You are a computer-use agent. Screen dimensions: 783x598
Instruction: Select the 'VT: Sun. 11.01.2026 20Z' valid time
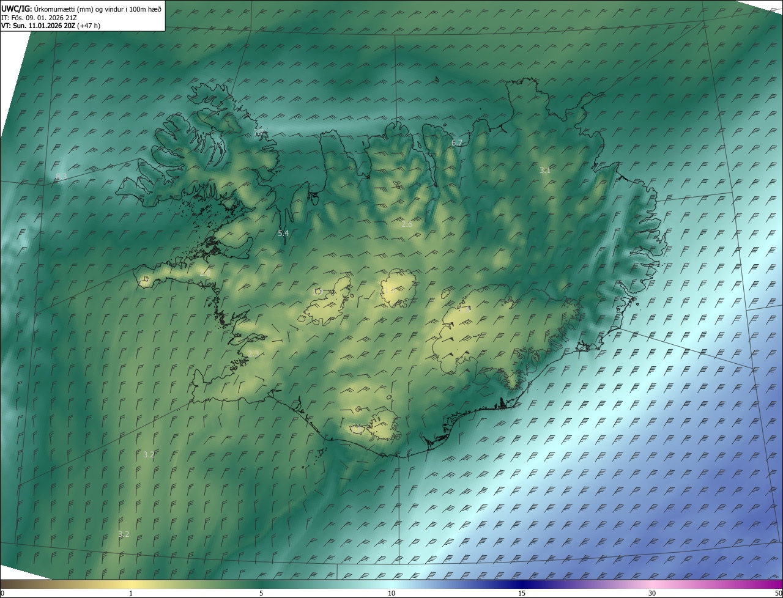38,26
